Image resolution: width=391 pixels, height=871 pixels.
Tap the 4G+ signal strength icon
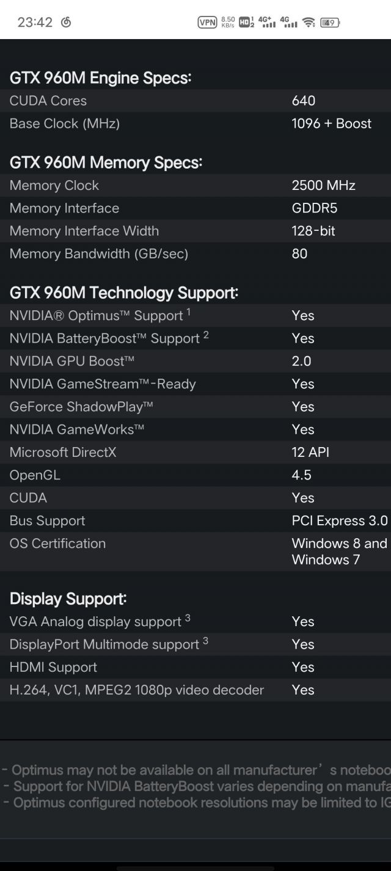click(267, 23)
